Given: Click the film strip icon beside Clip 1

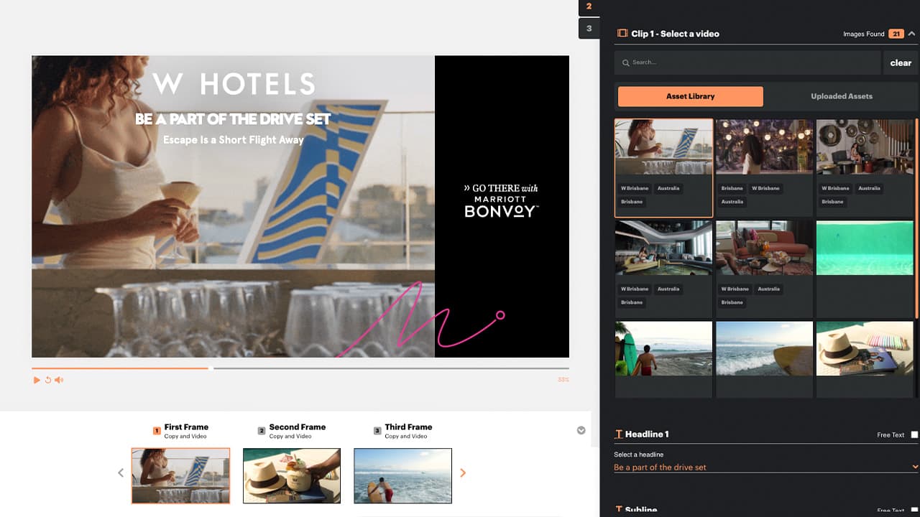Looking at the screenshot, I should 622,33.
